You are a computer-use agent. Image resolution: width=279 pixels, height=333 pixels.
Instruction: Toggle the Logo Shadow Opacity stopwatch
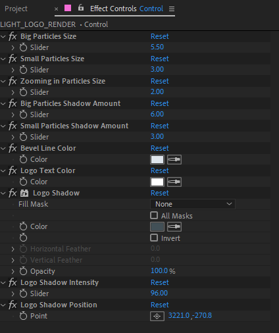point(23,271)
